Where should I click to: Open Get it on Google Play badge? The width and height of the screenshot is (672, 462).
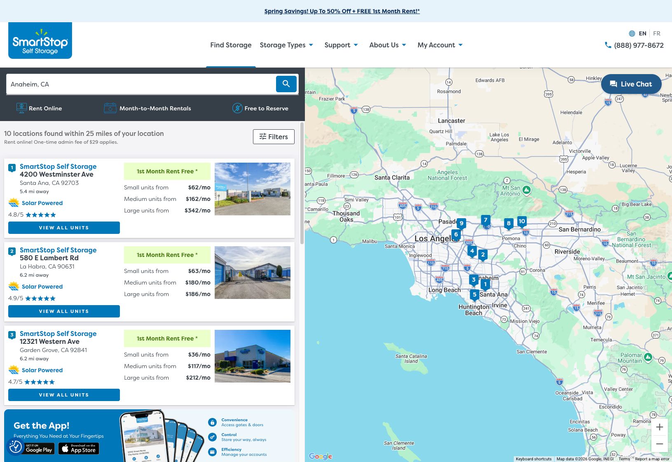[39, 448]
